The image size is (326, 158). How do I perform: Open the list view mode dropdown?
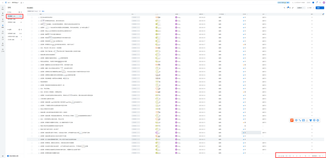pyautogui.click(x=311, y=8)
